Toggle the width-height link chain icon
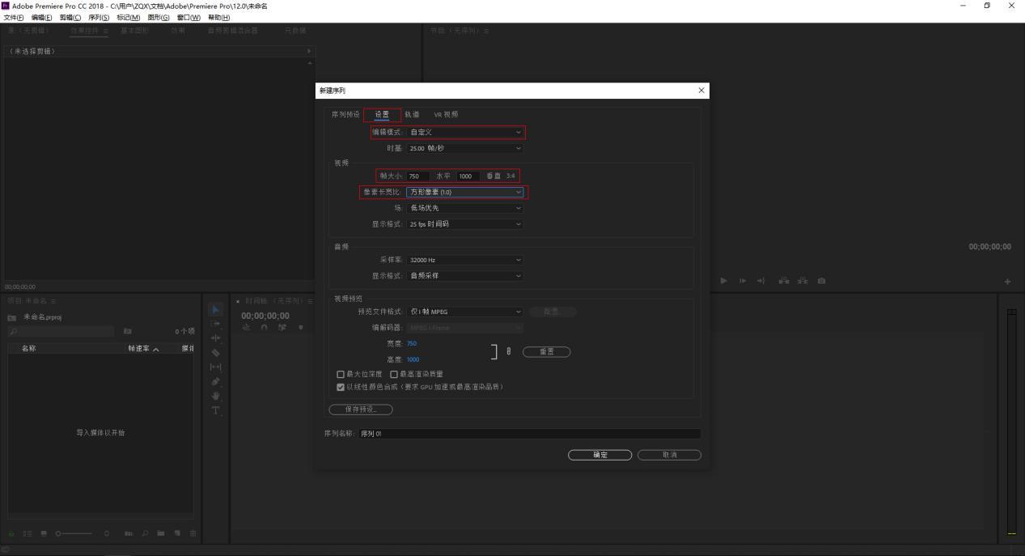This screenshot has width=1025, height=556. click(x=509, y=351)
